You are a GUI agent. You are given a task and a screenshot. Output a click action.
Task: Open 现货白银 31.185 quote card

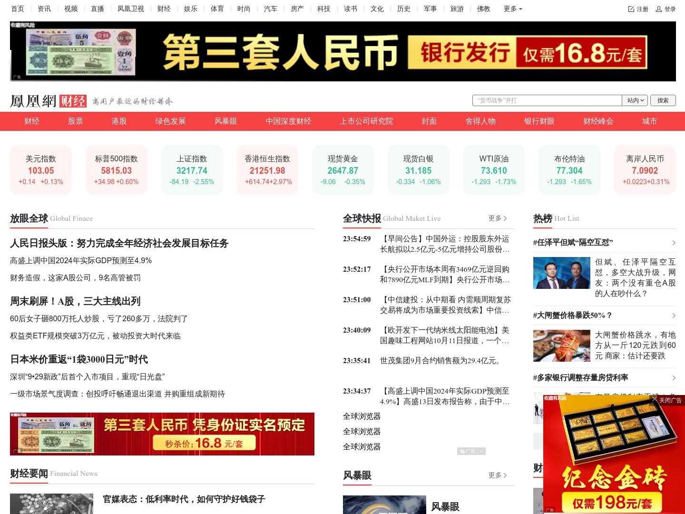point(419,170)
